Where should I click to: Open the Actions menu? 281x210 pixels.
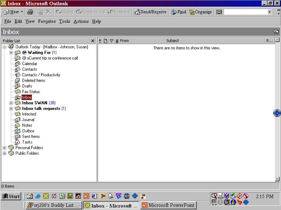(81, 21)
